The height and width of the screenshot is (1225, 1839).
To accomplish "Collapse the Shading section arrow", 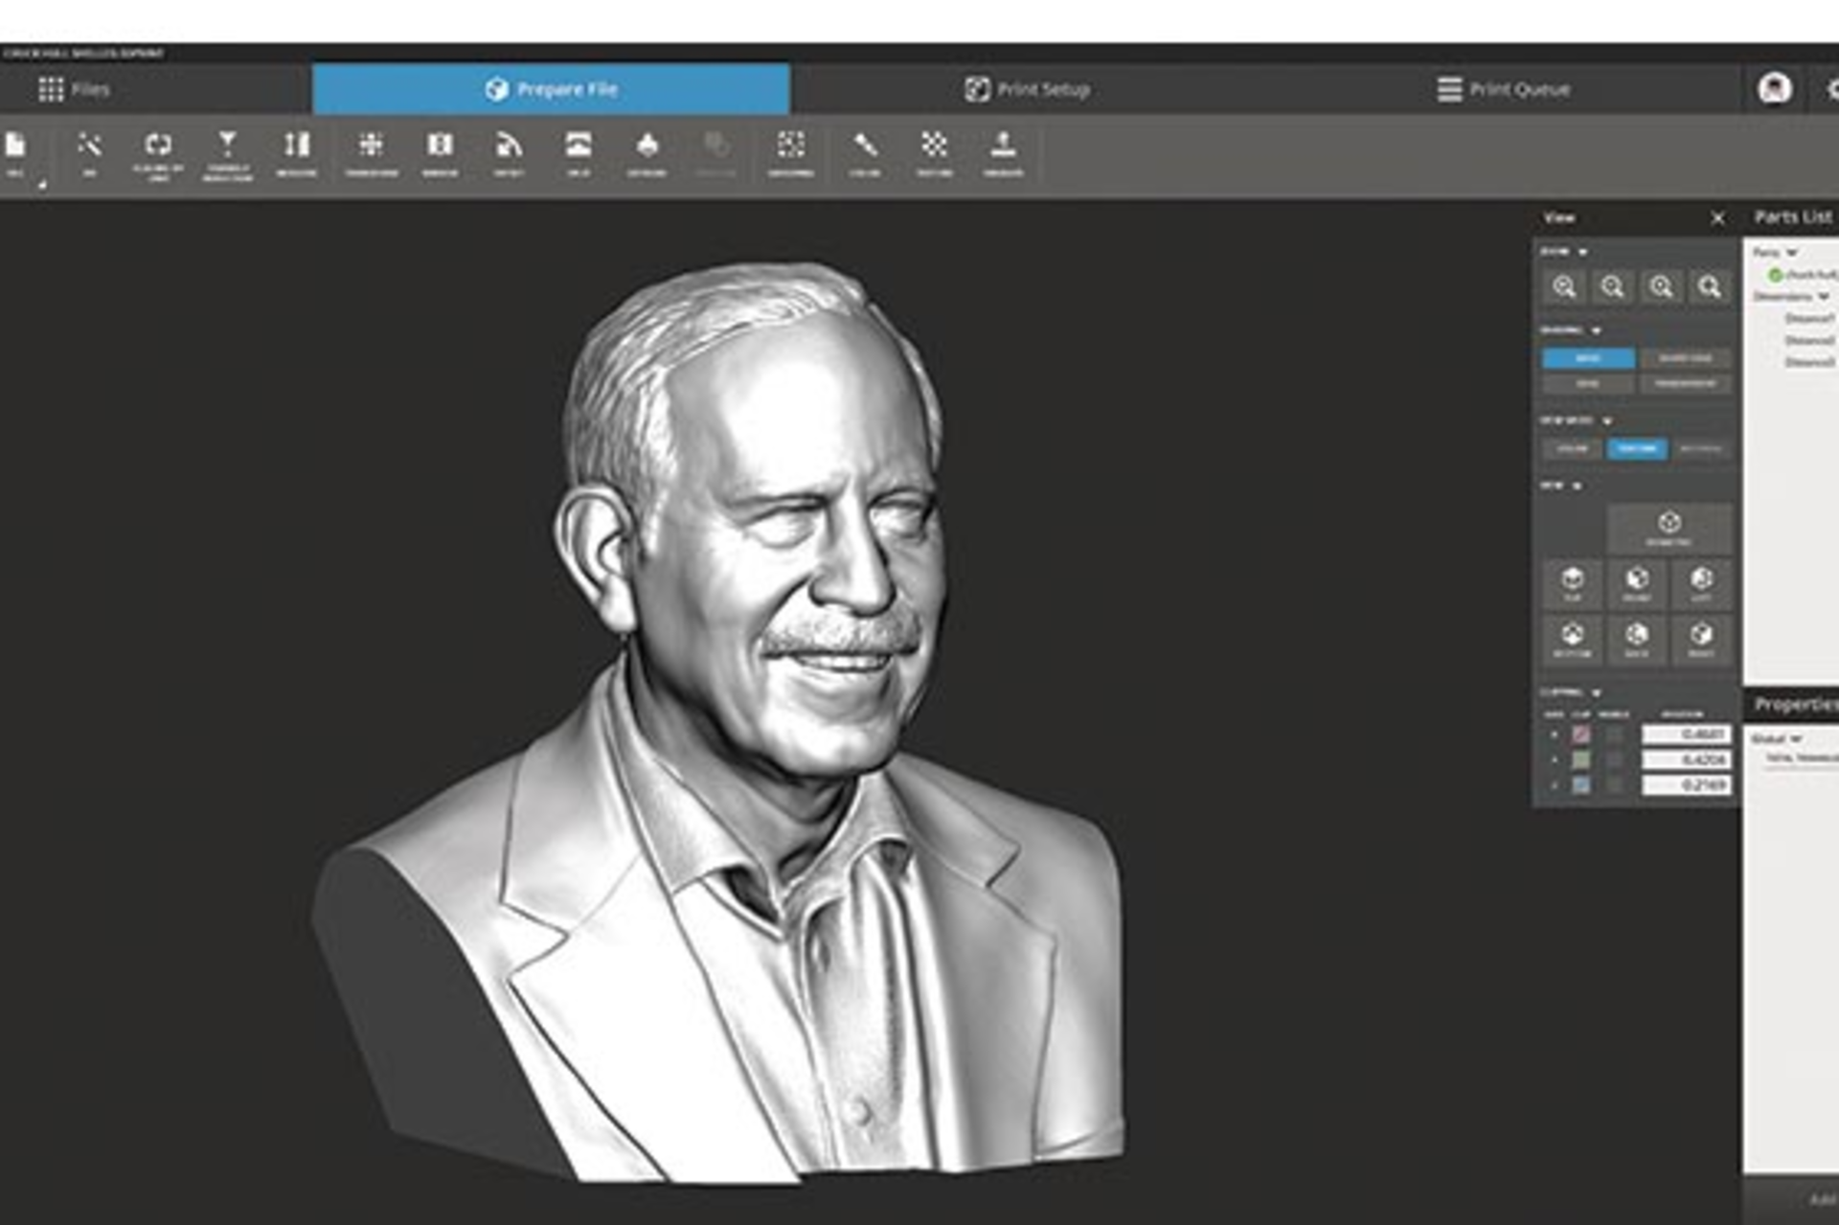I will pyautogui.click(x=1597, y=330).
